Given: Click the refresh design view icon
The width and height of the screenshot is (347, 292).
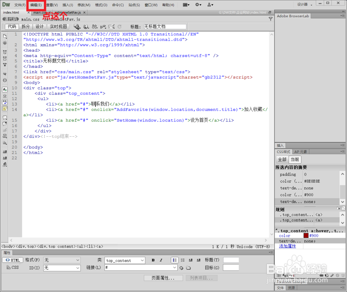Looking at the screenshot, I should pyautogui.click(x=119, y=27).
